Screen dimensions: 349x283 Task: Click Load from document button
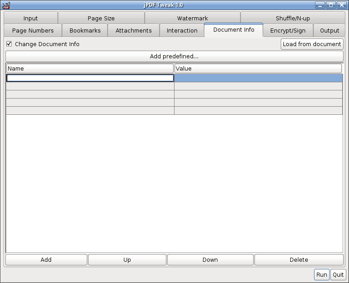point(312,44)
